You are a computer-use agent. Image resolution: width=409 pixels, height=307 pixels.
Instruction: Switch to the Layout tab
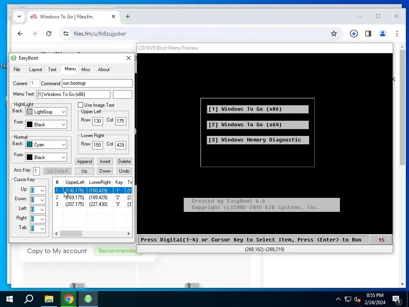pos(36,70)
